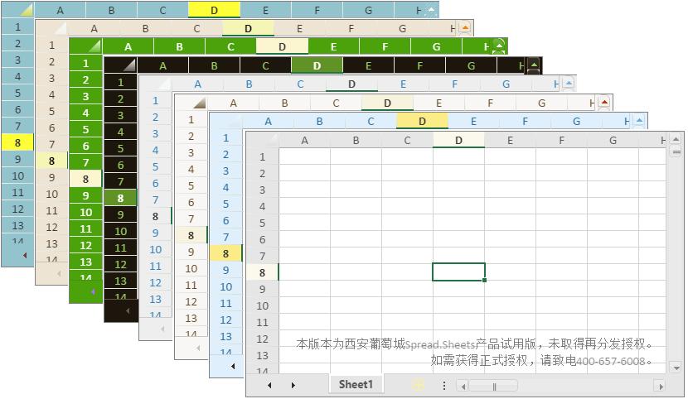Click the red left arrow under the teal sheet

tap(25, 255)
